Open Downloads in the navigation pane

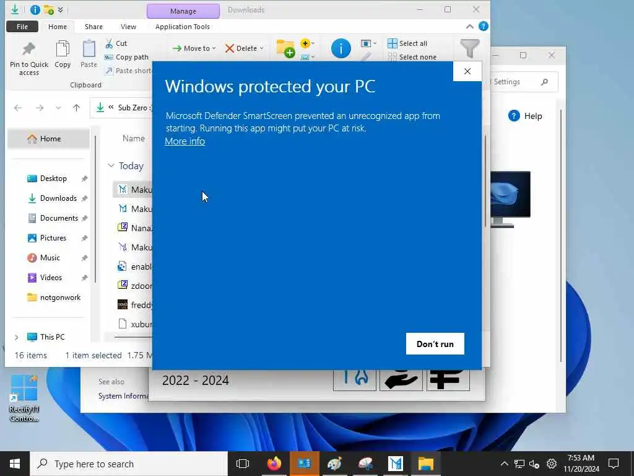pos(53,198)
